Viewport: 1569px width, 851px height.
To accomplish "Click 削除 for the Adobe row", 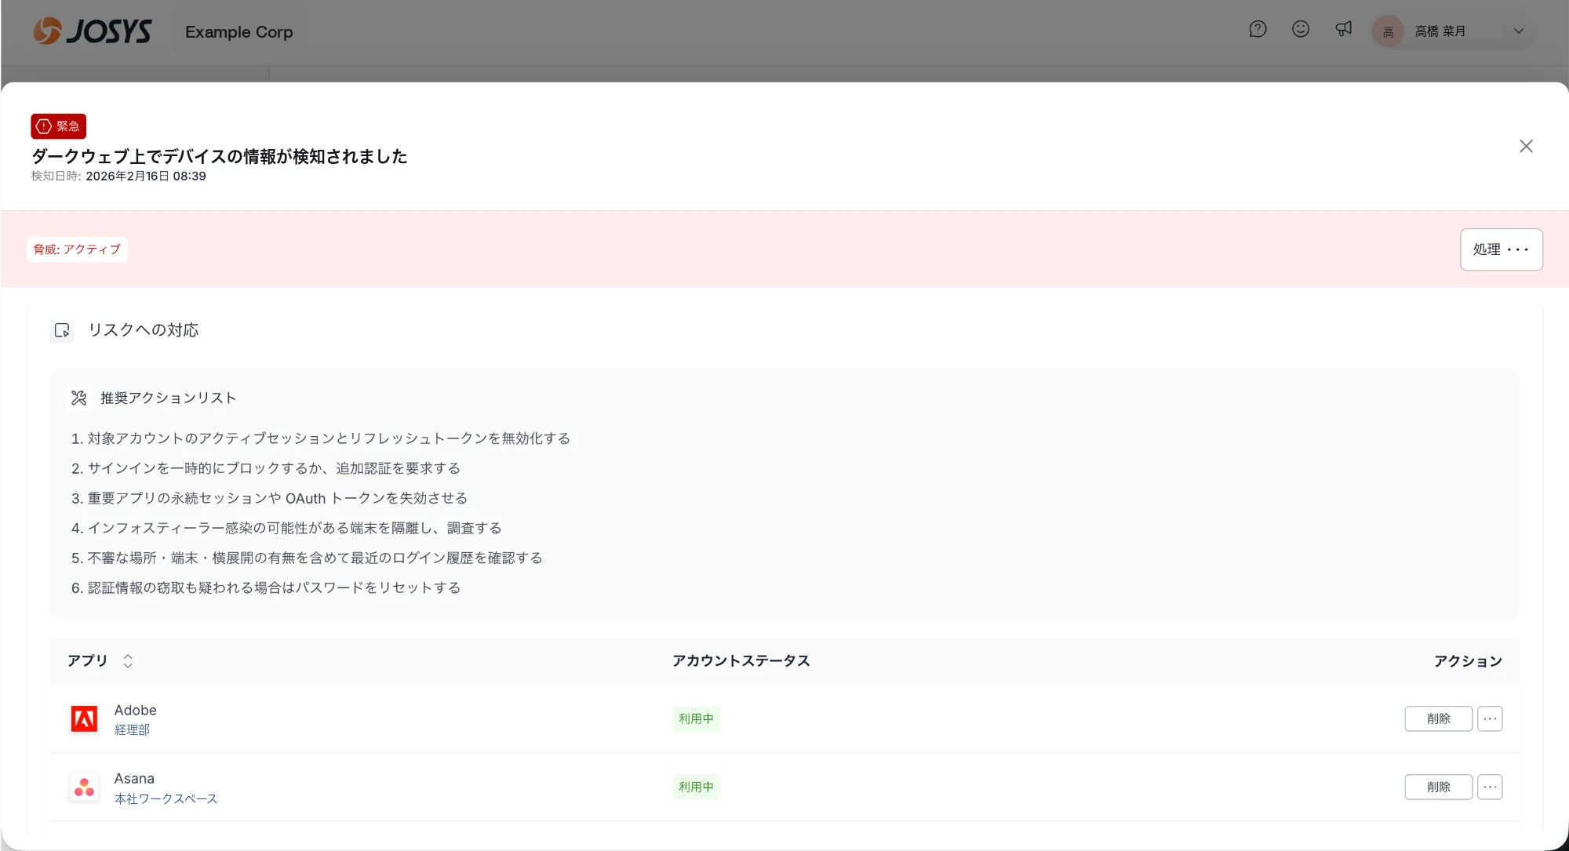I will pyautogui.click(x=1438, y=718).
